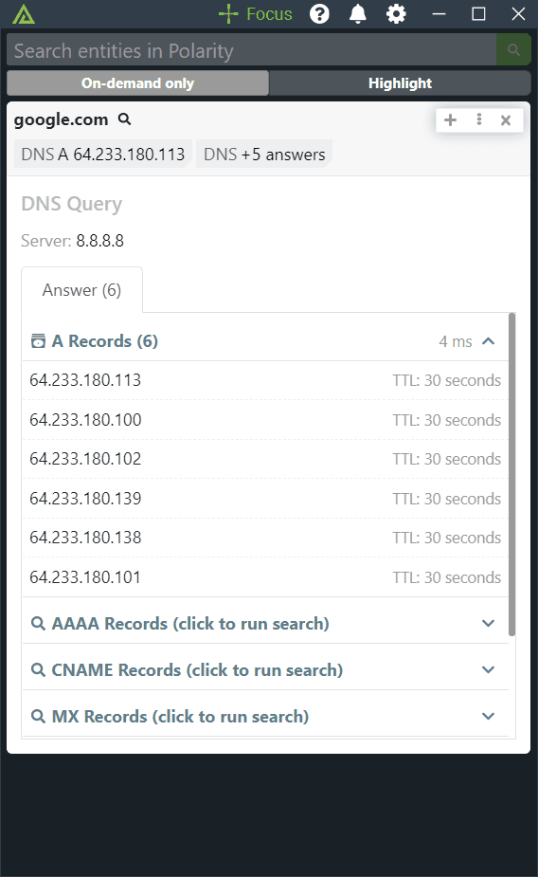Activate the Focus crosshair button
Viewport: 538px width, 877px height.
(256, 14)
